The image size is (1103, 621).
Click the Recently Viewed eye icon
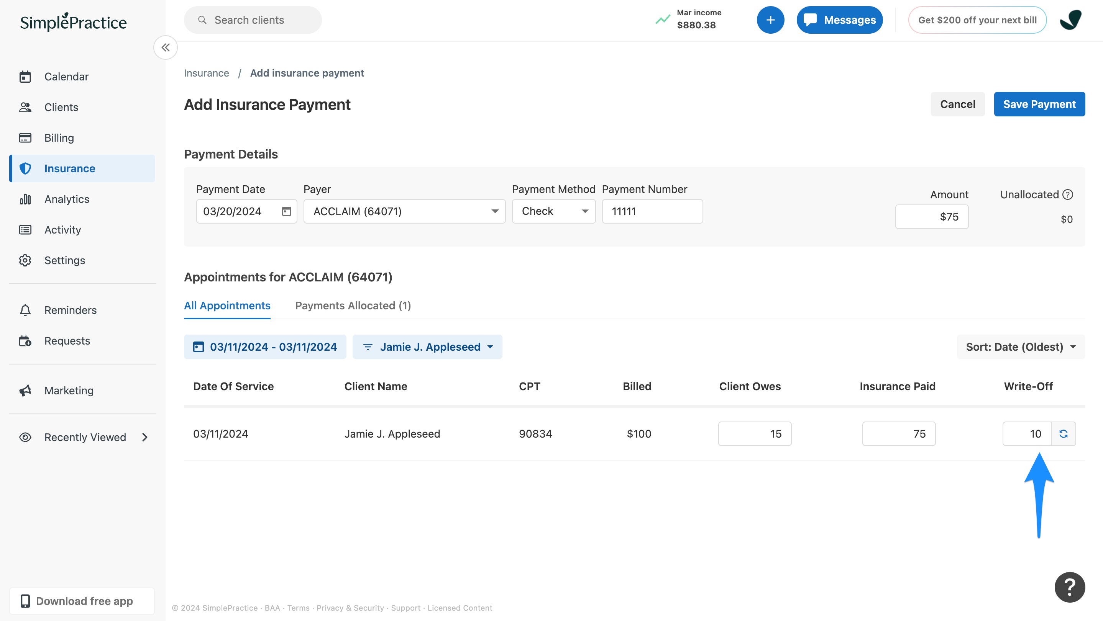click(25, 437)
